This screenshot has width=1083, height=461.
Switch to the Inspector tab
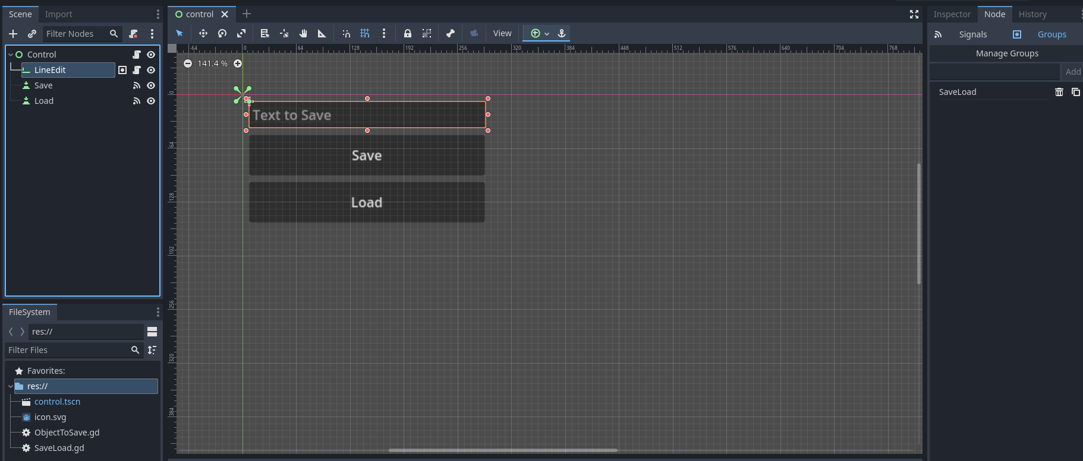click(x=952, y=14)
